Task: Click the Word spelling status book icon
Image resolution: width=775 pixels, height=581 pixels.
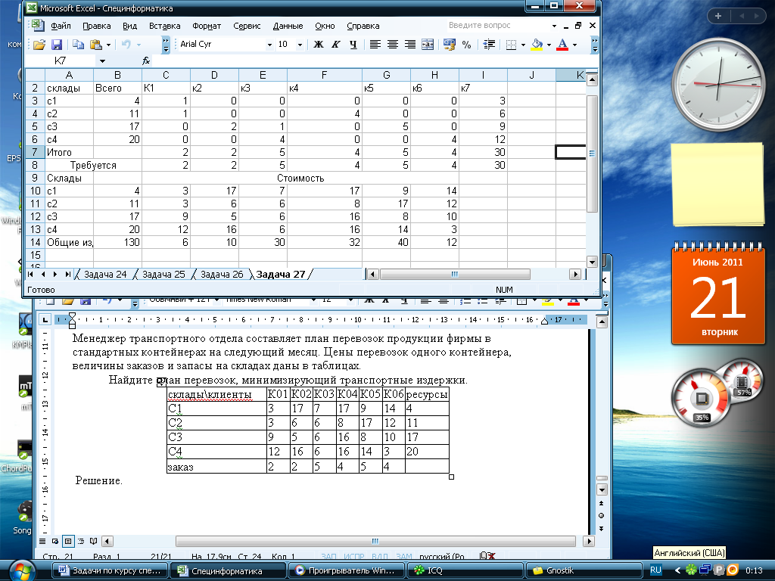Action: (488, 556)
